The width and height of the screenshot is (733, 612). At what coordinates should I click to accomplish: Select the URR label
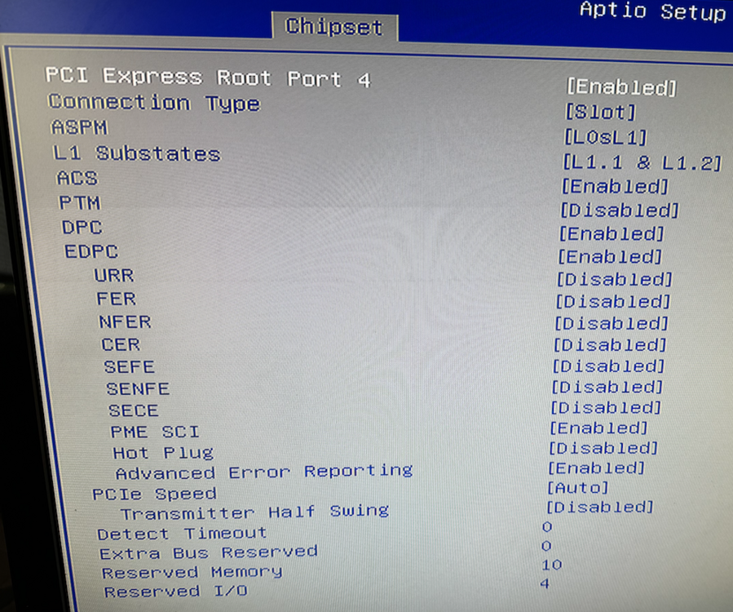click(114, 275)
